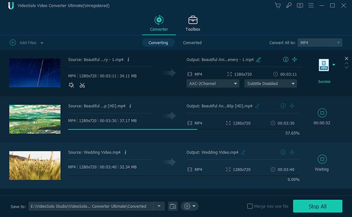352x217 pixels.
Task: Expand the Add Files dropdown arrow
Action: tap(42, 43)
